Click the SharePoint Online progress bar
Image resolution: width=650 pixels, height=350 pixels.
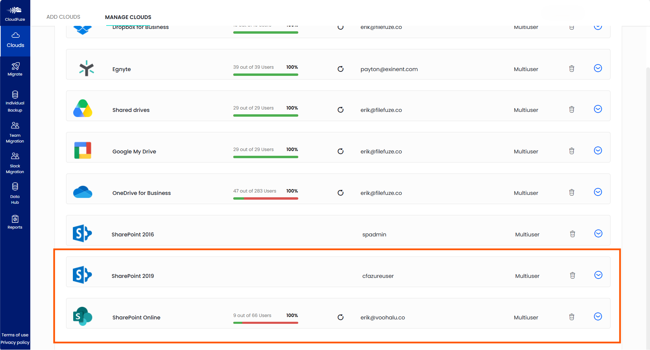click(x=266, y=323)
